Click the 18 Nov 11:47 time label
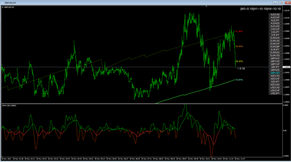 tap(240, 159)
